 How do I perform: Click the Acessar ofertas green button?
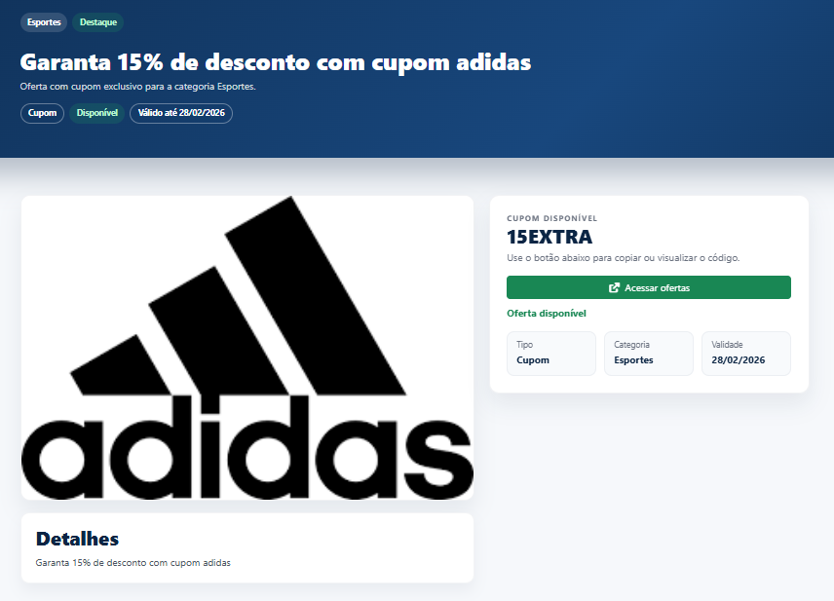tap(648, 287)
